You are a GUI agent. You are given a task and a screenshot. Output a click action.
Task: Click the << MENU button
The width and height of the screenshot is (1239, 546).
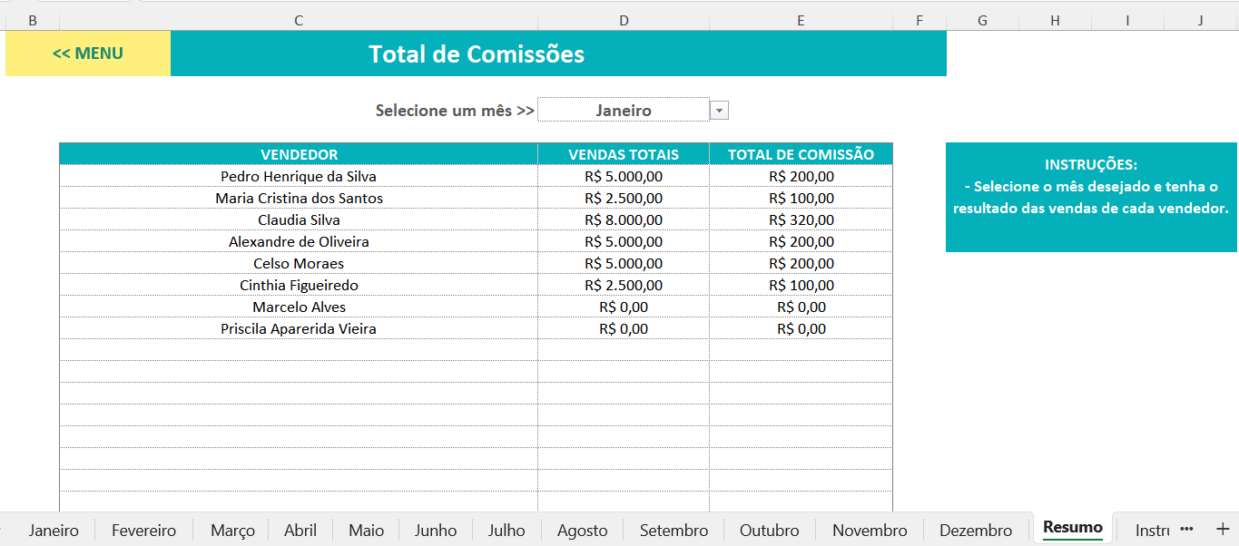pos(88,54)
